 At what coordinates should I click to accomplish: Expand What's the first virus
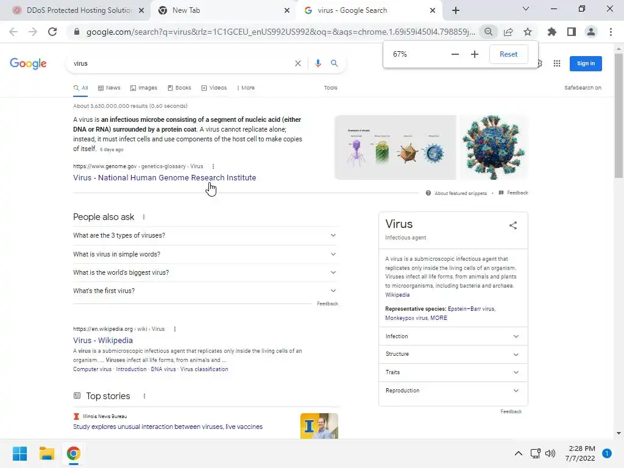(205, 291)
